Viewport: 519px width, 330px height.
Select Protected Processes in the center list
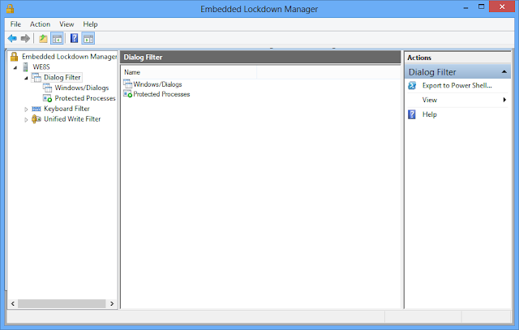161,94
